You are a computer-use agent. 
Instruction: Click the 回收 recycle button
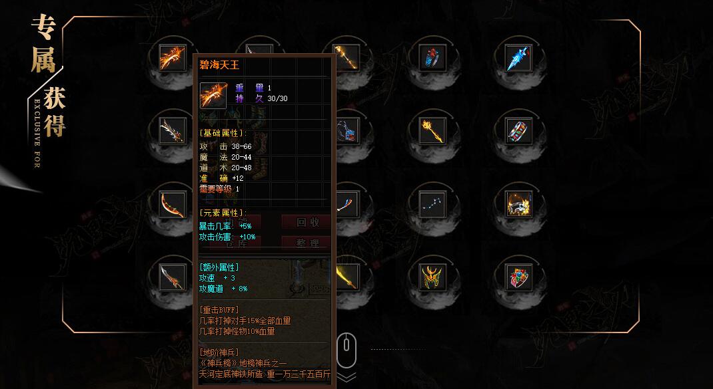click(307, 222)
